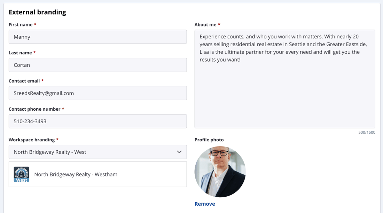Select the North Bridgeway Realty - Westham text
383x213 pixels.
[x=76, y=174]
